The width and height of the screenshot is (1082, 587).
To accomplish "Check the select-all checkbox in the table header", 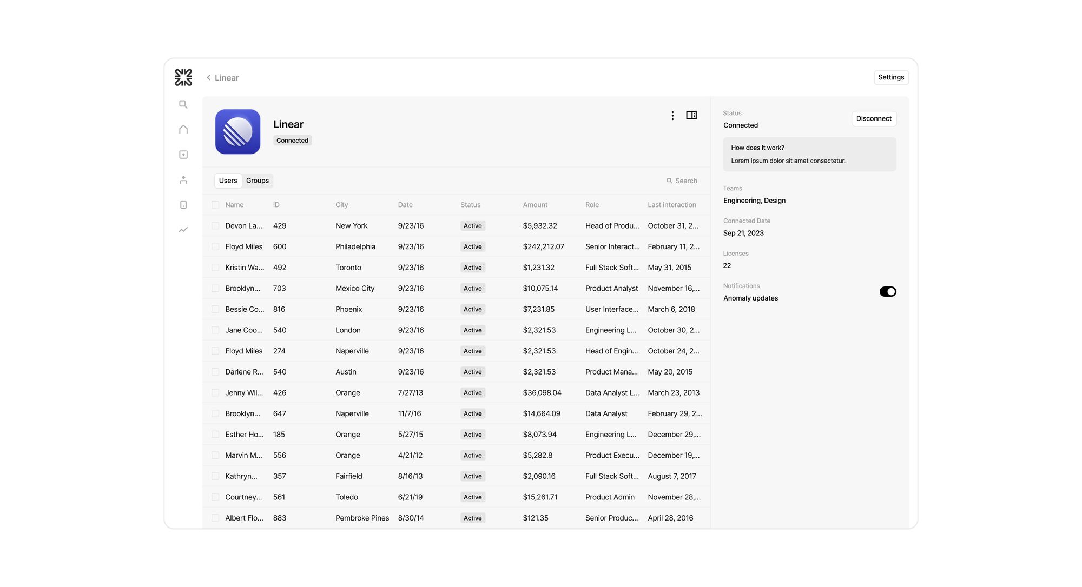I will click(215, 205).
